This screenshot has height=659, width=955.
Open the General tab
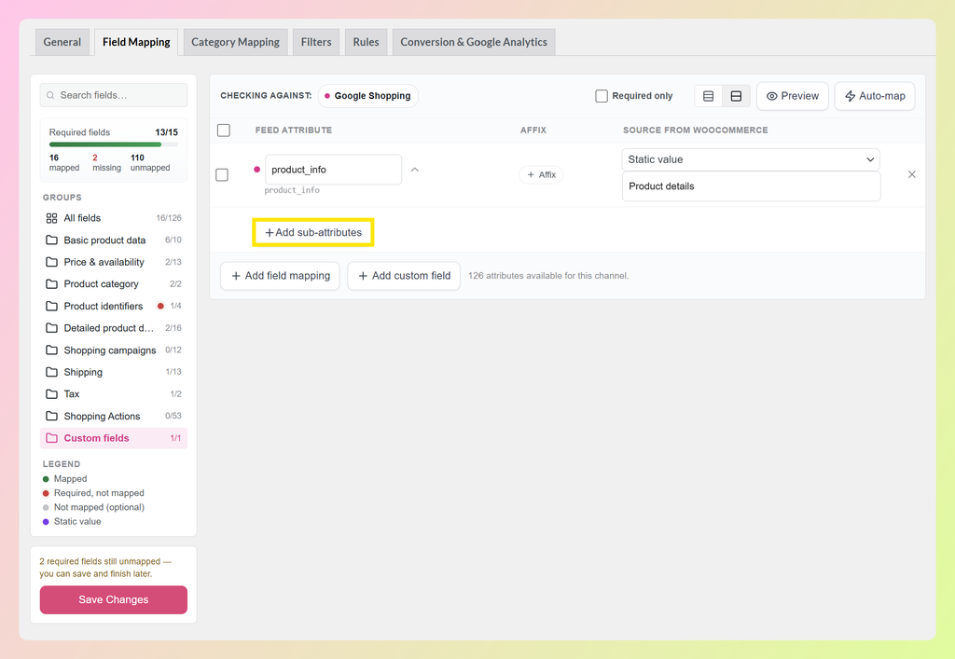click(x=62, y=42)
